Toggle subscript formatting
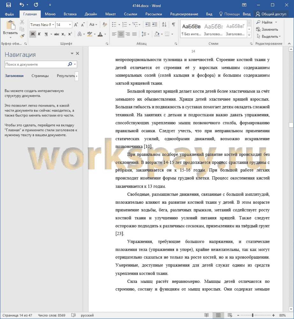 pos(63,34)
